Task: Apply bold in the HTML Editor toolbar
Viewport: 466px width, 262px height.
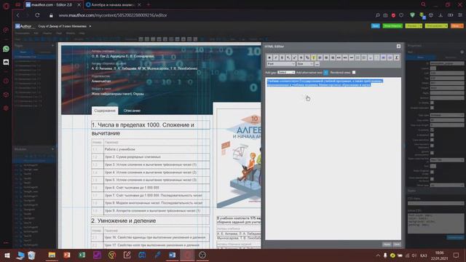Action: coord(269,57)
